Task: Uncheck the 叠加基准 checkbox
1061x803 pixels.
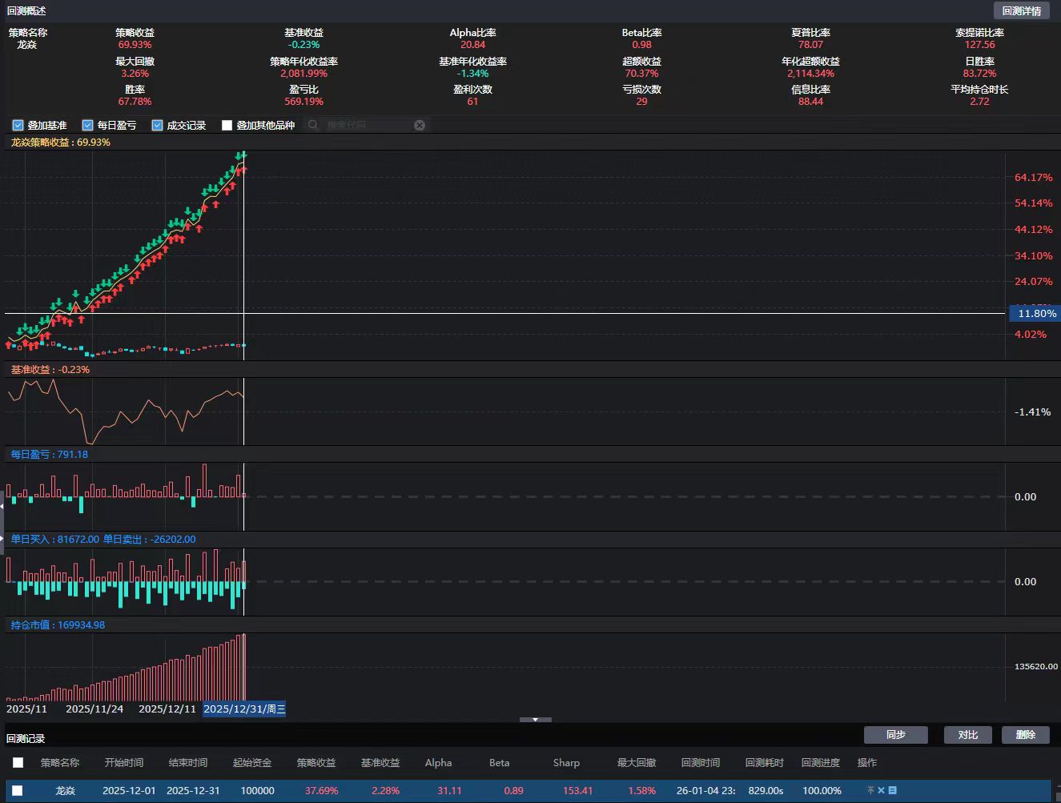Action: [18, 125]
